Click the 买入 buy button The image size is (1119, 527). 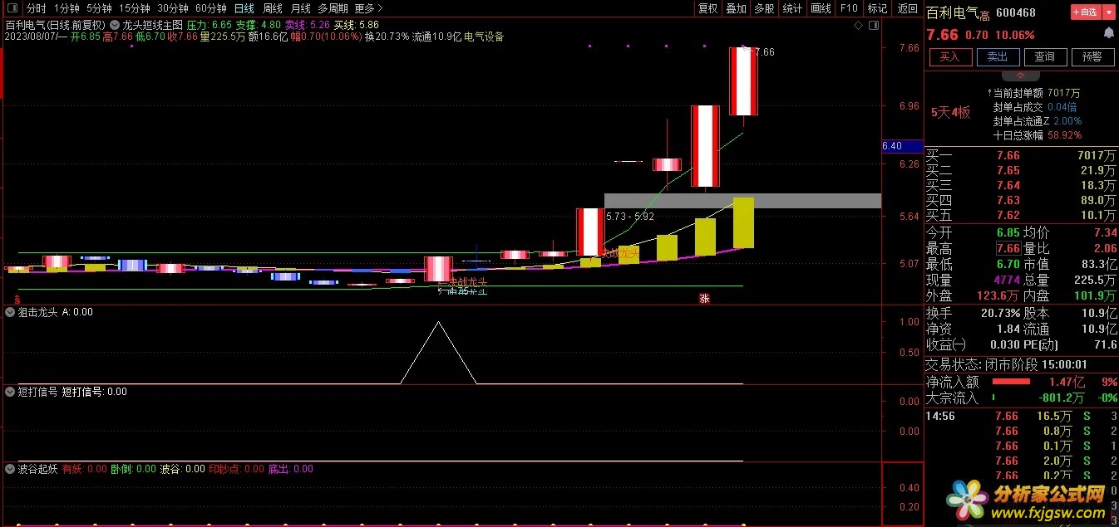click(x=949, y=56)
